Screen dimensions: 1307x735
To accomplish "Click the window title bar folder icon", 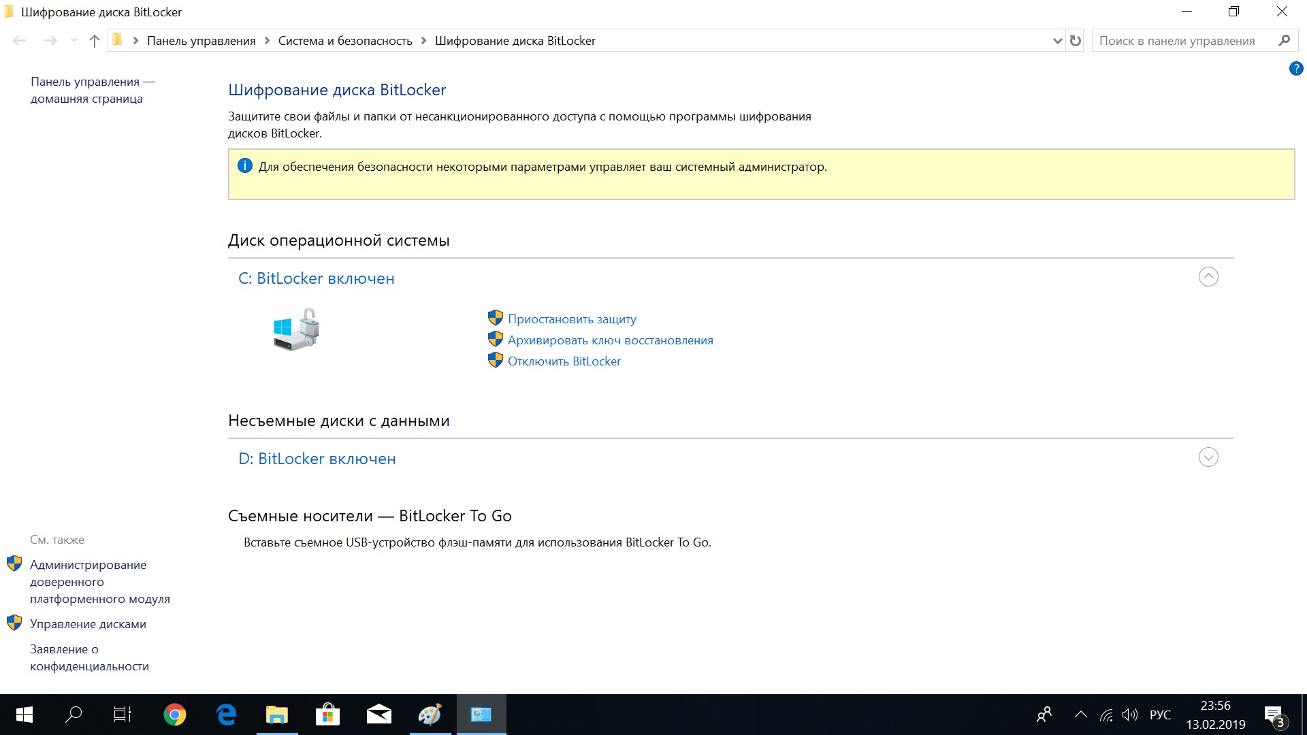I will coord(10,12).
